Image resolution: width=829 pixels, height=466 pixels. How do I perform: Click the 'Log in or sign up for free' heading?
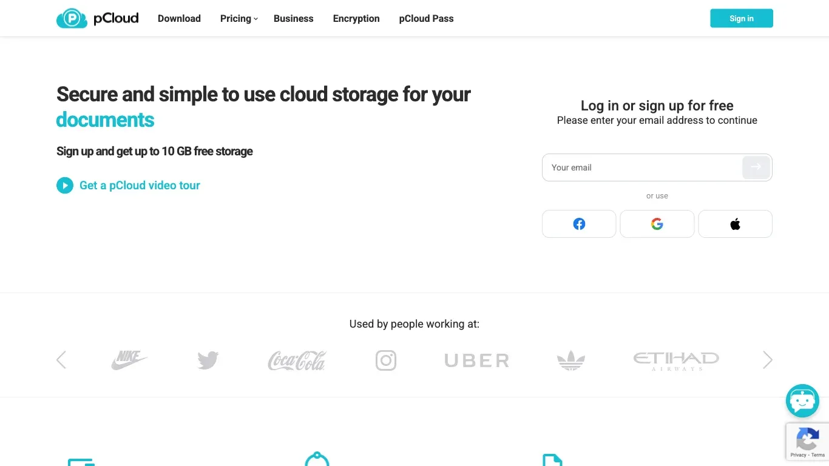pyautogui.click(x=657, y=106)
